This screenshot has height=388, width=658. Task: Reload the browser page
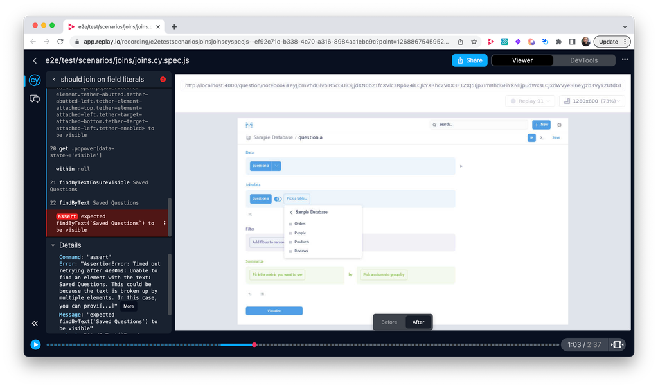[x=60, y=42]
